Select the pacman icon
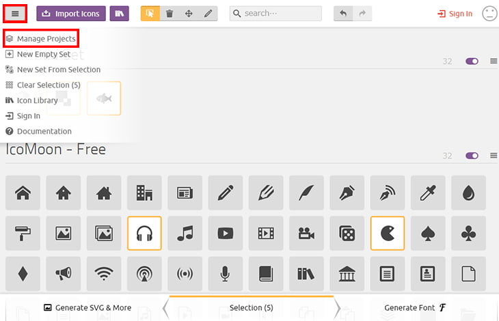The width and height of the screenshot is (499, 321). tap(387, 233)
